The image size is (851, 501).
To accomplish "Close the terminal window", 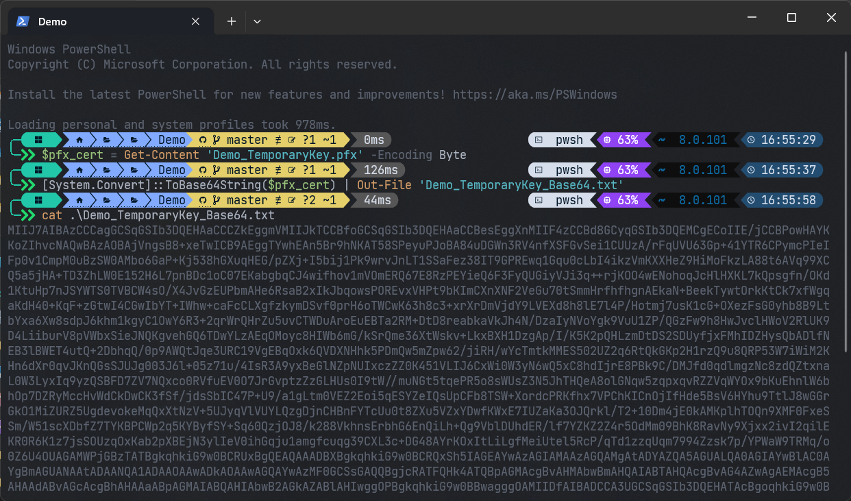I will 830,19.
